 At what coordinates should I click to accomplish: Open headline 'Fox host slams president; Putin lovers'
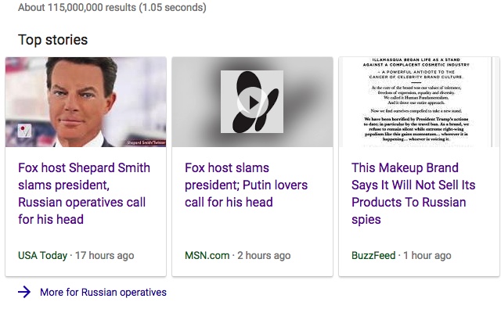246,185
